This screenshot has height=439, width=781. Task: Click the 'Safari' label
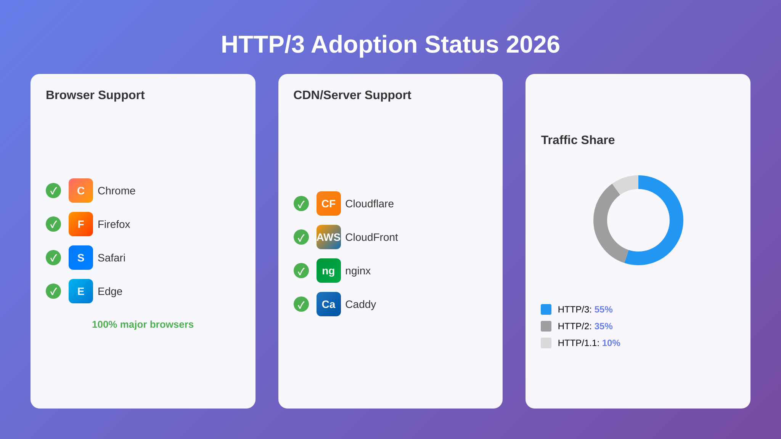[111, 258]
